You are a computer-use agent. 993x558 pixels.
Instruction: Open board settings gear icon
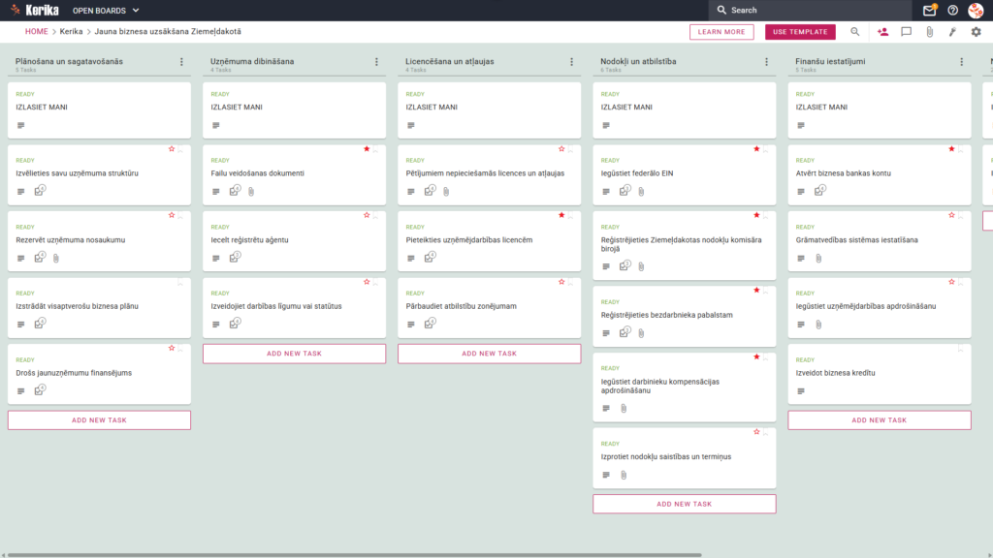click(976, 32)
